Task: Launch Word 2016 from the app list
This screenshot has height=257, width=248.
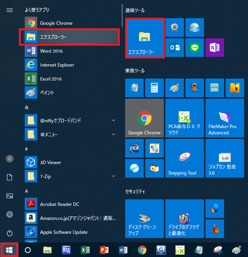Action: coord(72,51)
